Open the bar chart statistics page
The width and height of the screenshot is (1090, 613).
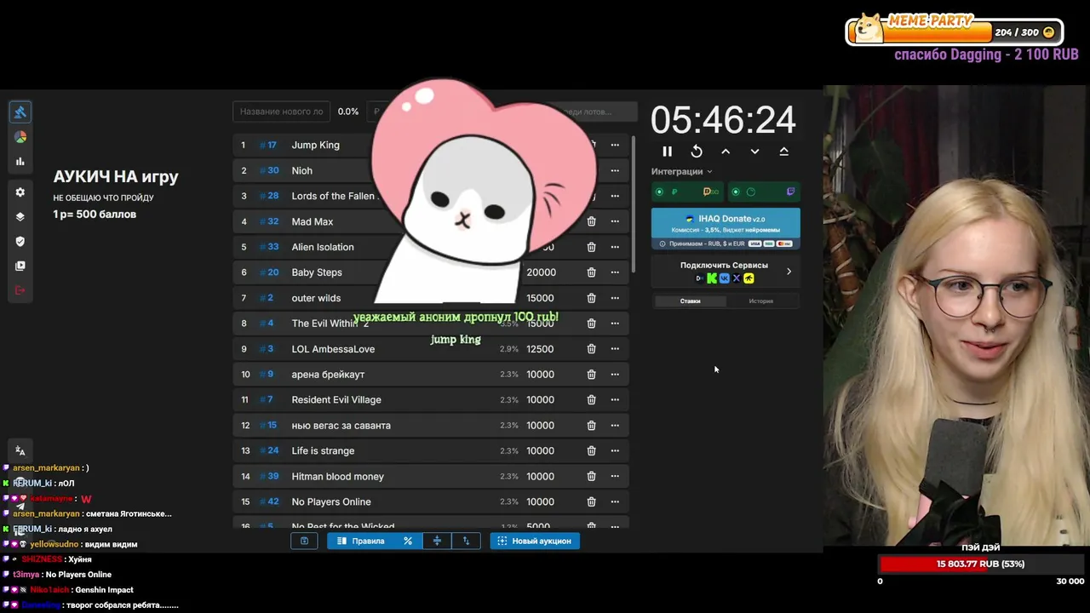pos(20,162)
